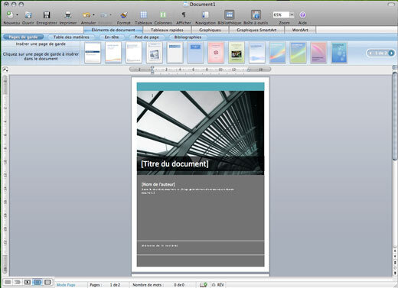
Task: Switch to Notebook layout view button
Action: 47,282
